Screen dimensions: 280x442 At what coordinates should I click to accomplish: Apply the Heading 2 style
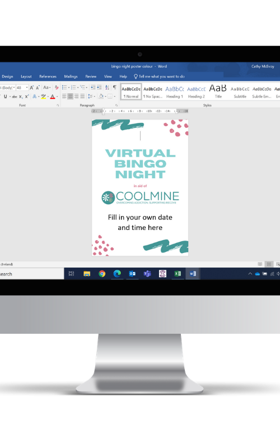[197, 92]
